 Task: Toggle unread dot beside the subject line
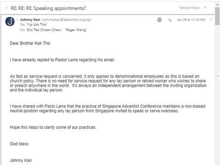tap(6, 8)
